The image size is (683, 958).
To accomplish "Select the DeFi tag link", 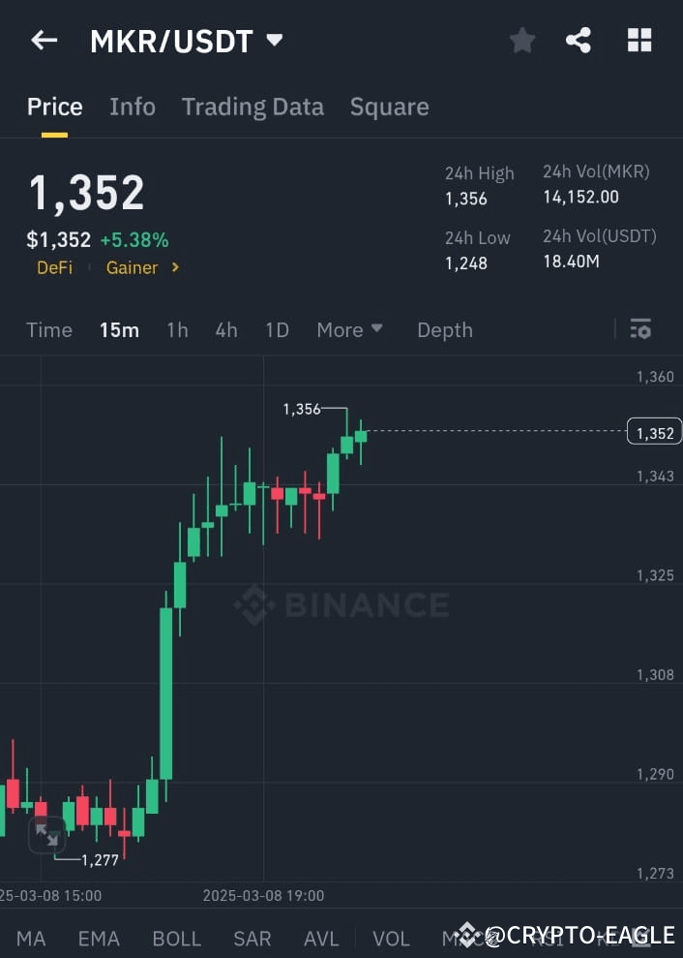I will click(54, 267).
